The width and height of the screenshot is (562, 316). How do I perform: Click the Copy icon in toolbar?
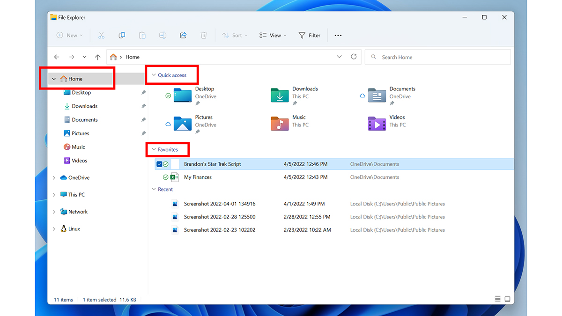coord(122,35)
